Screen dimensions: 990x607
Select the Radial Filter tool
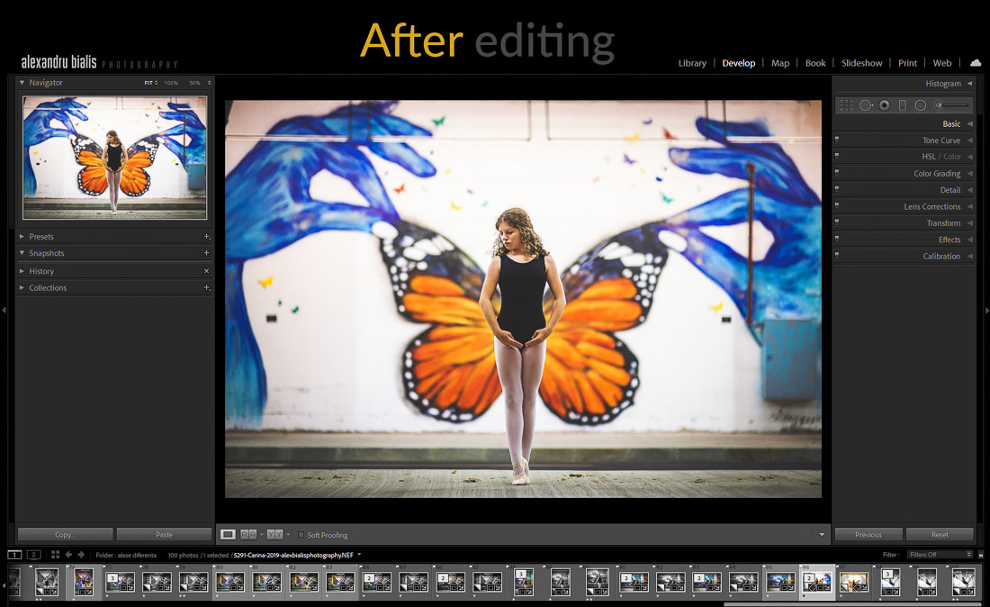click(921, 105)
